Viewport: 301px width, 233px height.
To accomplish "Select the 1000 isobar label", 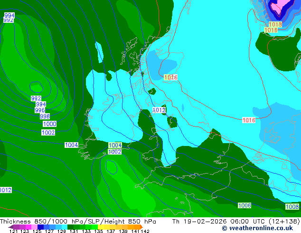I will tap(49, 124).
